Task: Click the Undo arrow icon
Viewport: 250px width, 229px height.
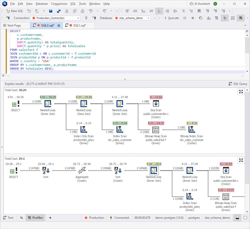Action: coord(91,11)
